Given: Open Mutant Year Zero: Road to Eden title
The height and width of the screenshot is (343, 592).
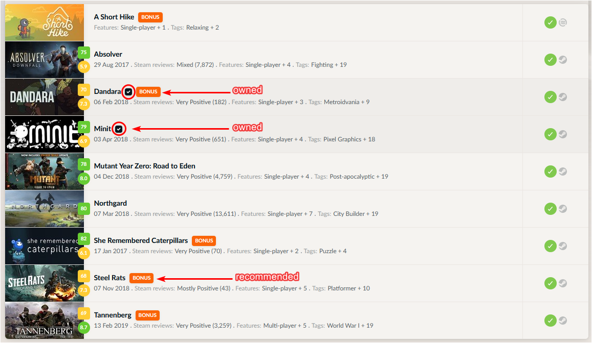Looking at the screenshot, I should click(x=145, y=166).
